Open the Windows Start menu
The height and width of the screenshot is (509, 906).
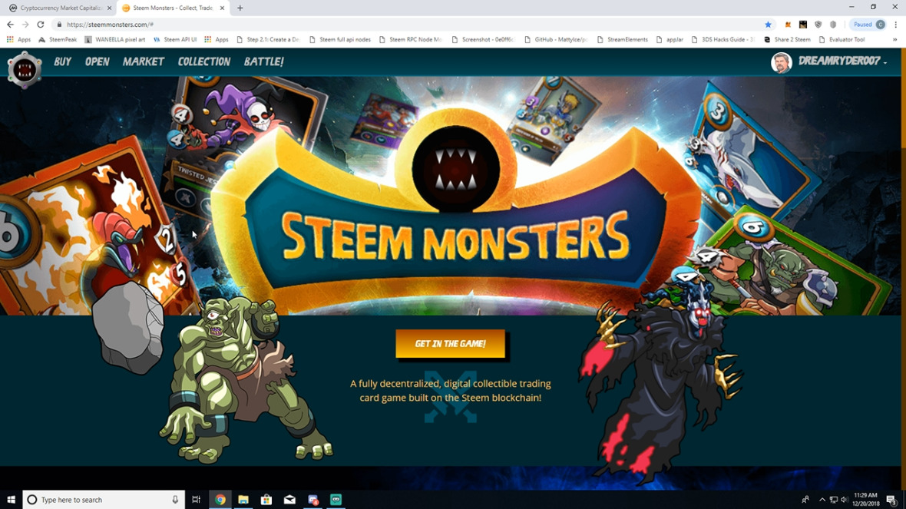click(x=11, y=500)
